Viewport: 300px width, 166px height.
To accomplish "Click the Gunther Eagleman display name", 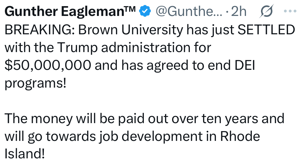I will 66,11.
